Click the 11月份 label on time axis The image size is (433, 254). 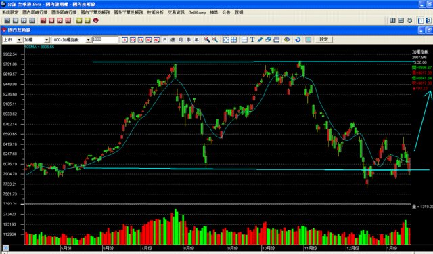310,248
